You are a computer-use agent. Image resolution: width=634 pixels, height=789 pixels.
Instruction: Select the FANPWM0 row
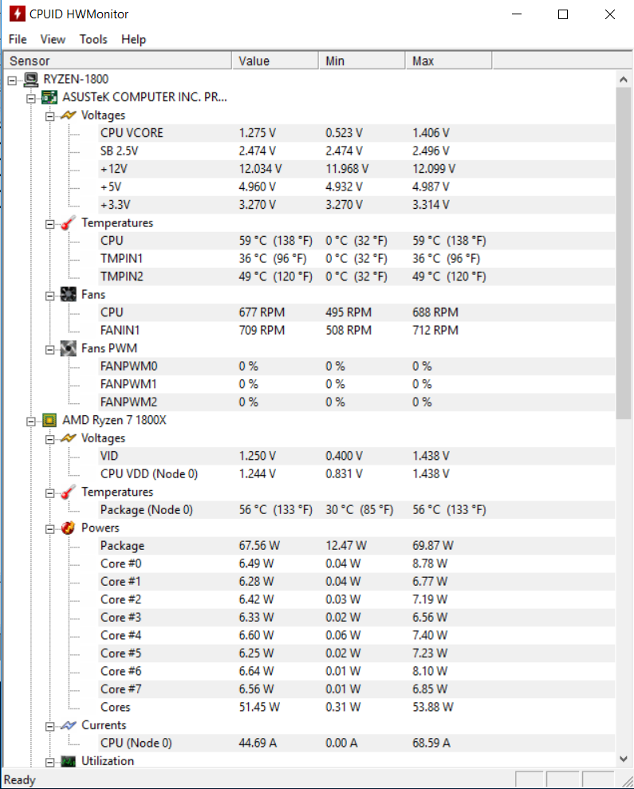click(x=356, y=367)
